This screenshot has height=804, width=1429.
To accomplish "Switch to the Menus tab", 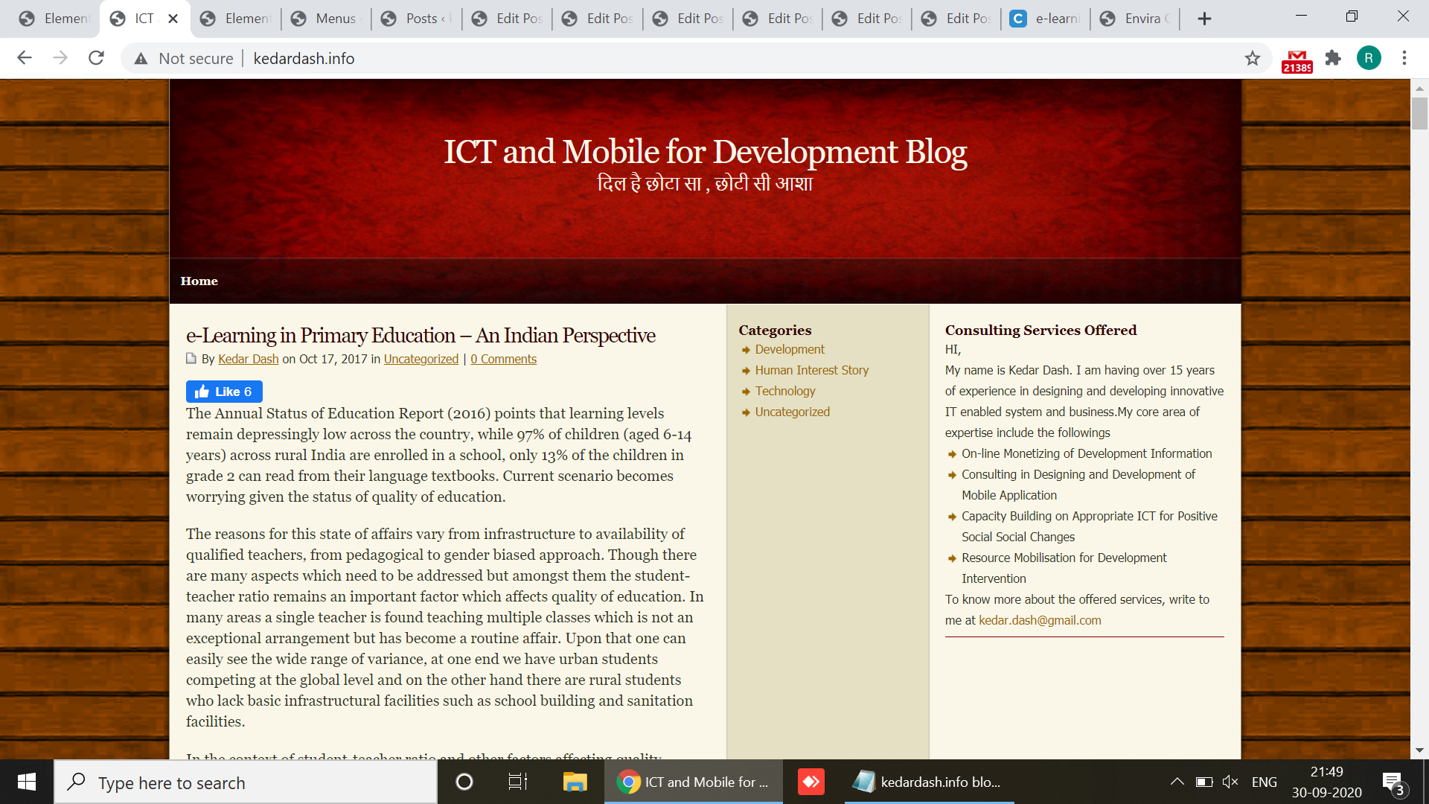I will tap(325, 19).
